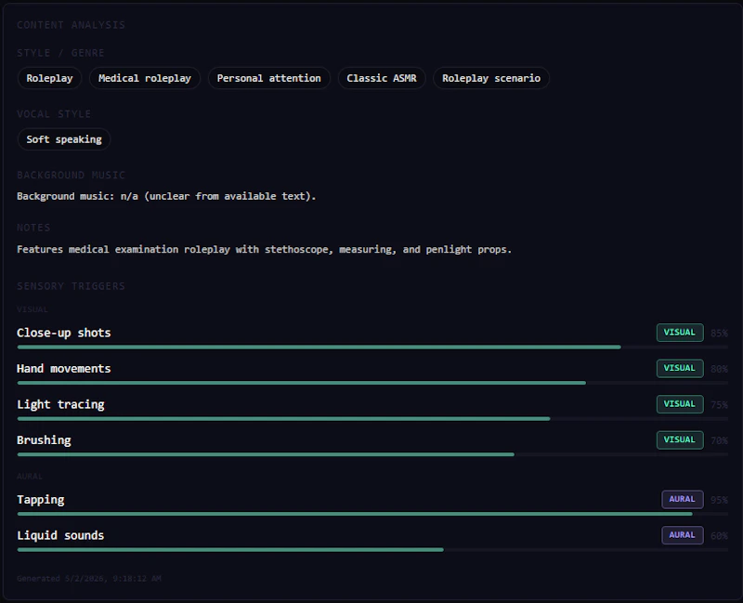Click the Close-up shots progress bar
This screenshot has height=603, width=743.
tap(372, 347)
